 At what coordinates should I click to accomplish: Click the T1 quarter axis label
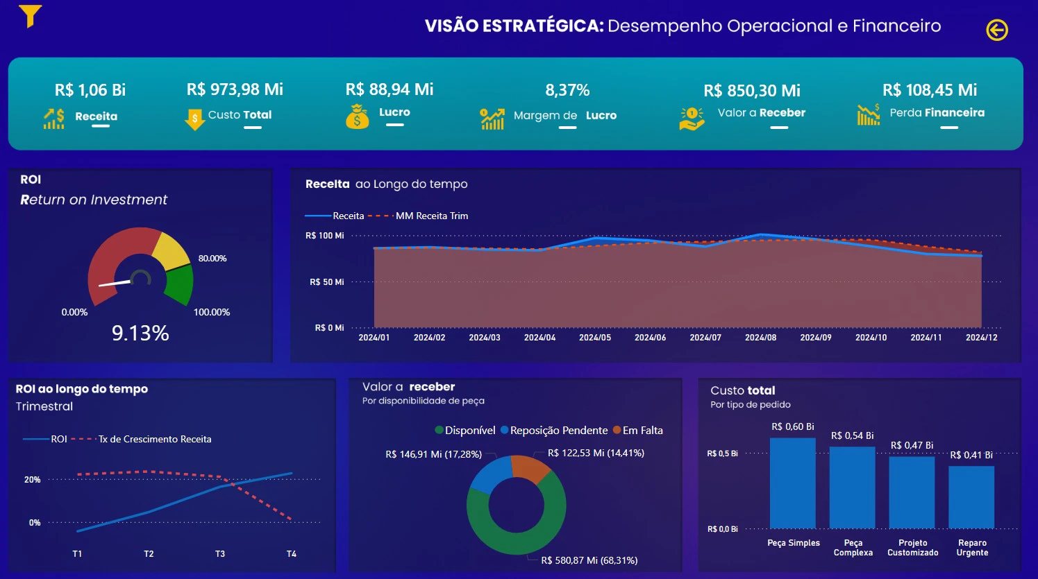77,554
